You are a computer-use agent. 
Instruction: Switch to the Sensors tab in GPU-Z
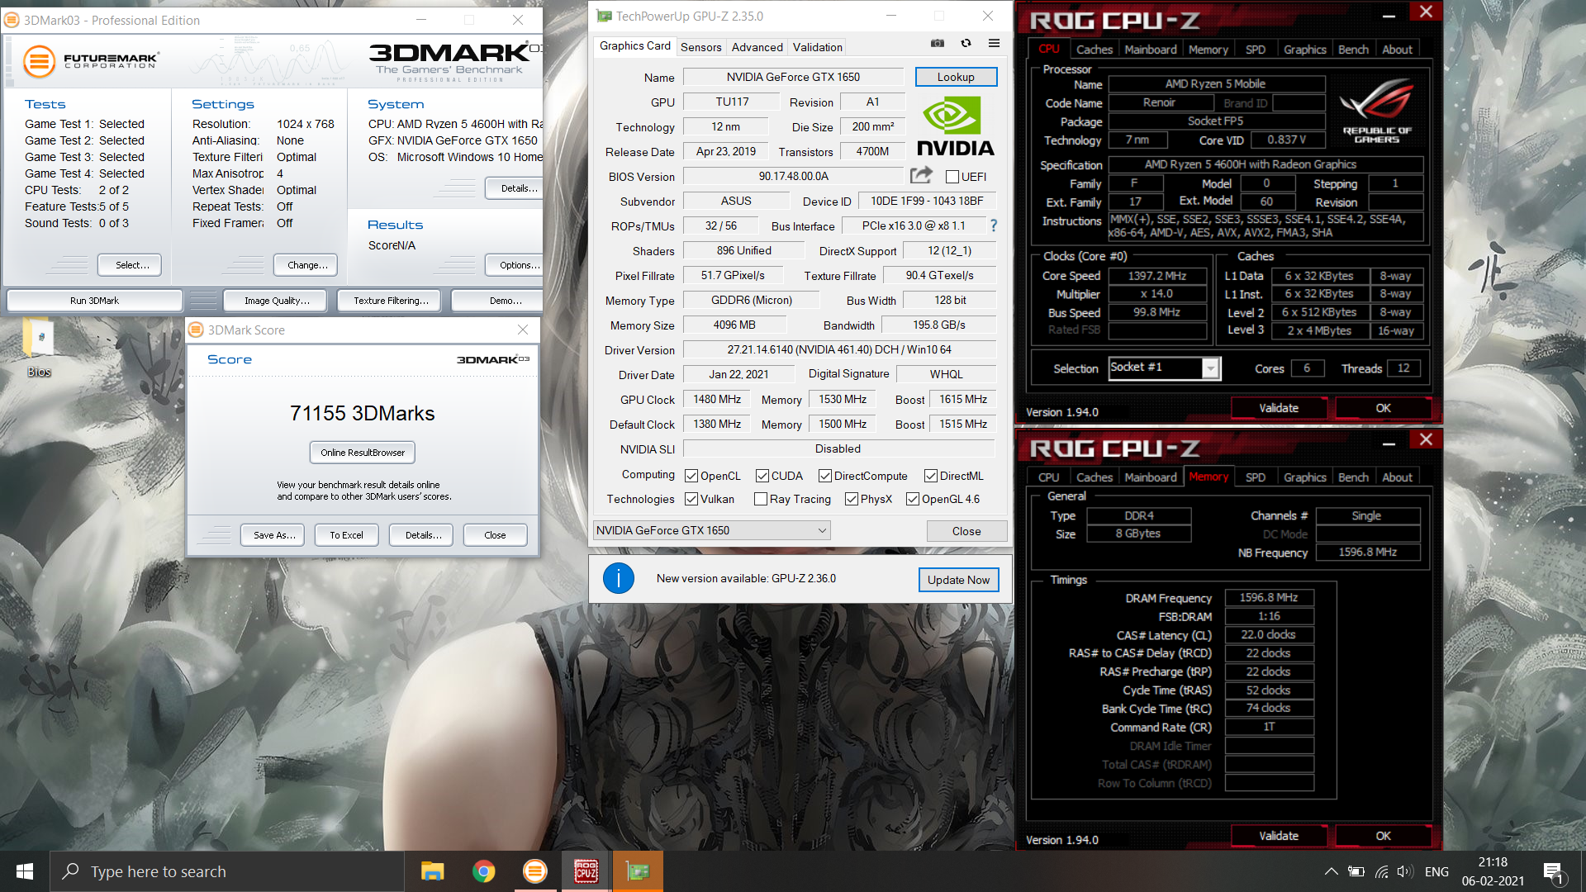point(700,47)
